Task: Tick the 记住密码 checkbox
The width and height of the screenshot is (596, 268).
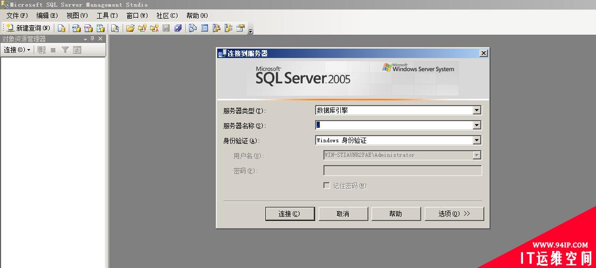Action: click(326, 186)
